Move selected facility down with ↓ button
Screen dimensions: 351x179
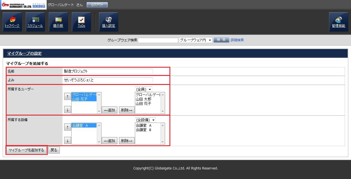click(x=67, y=141)
